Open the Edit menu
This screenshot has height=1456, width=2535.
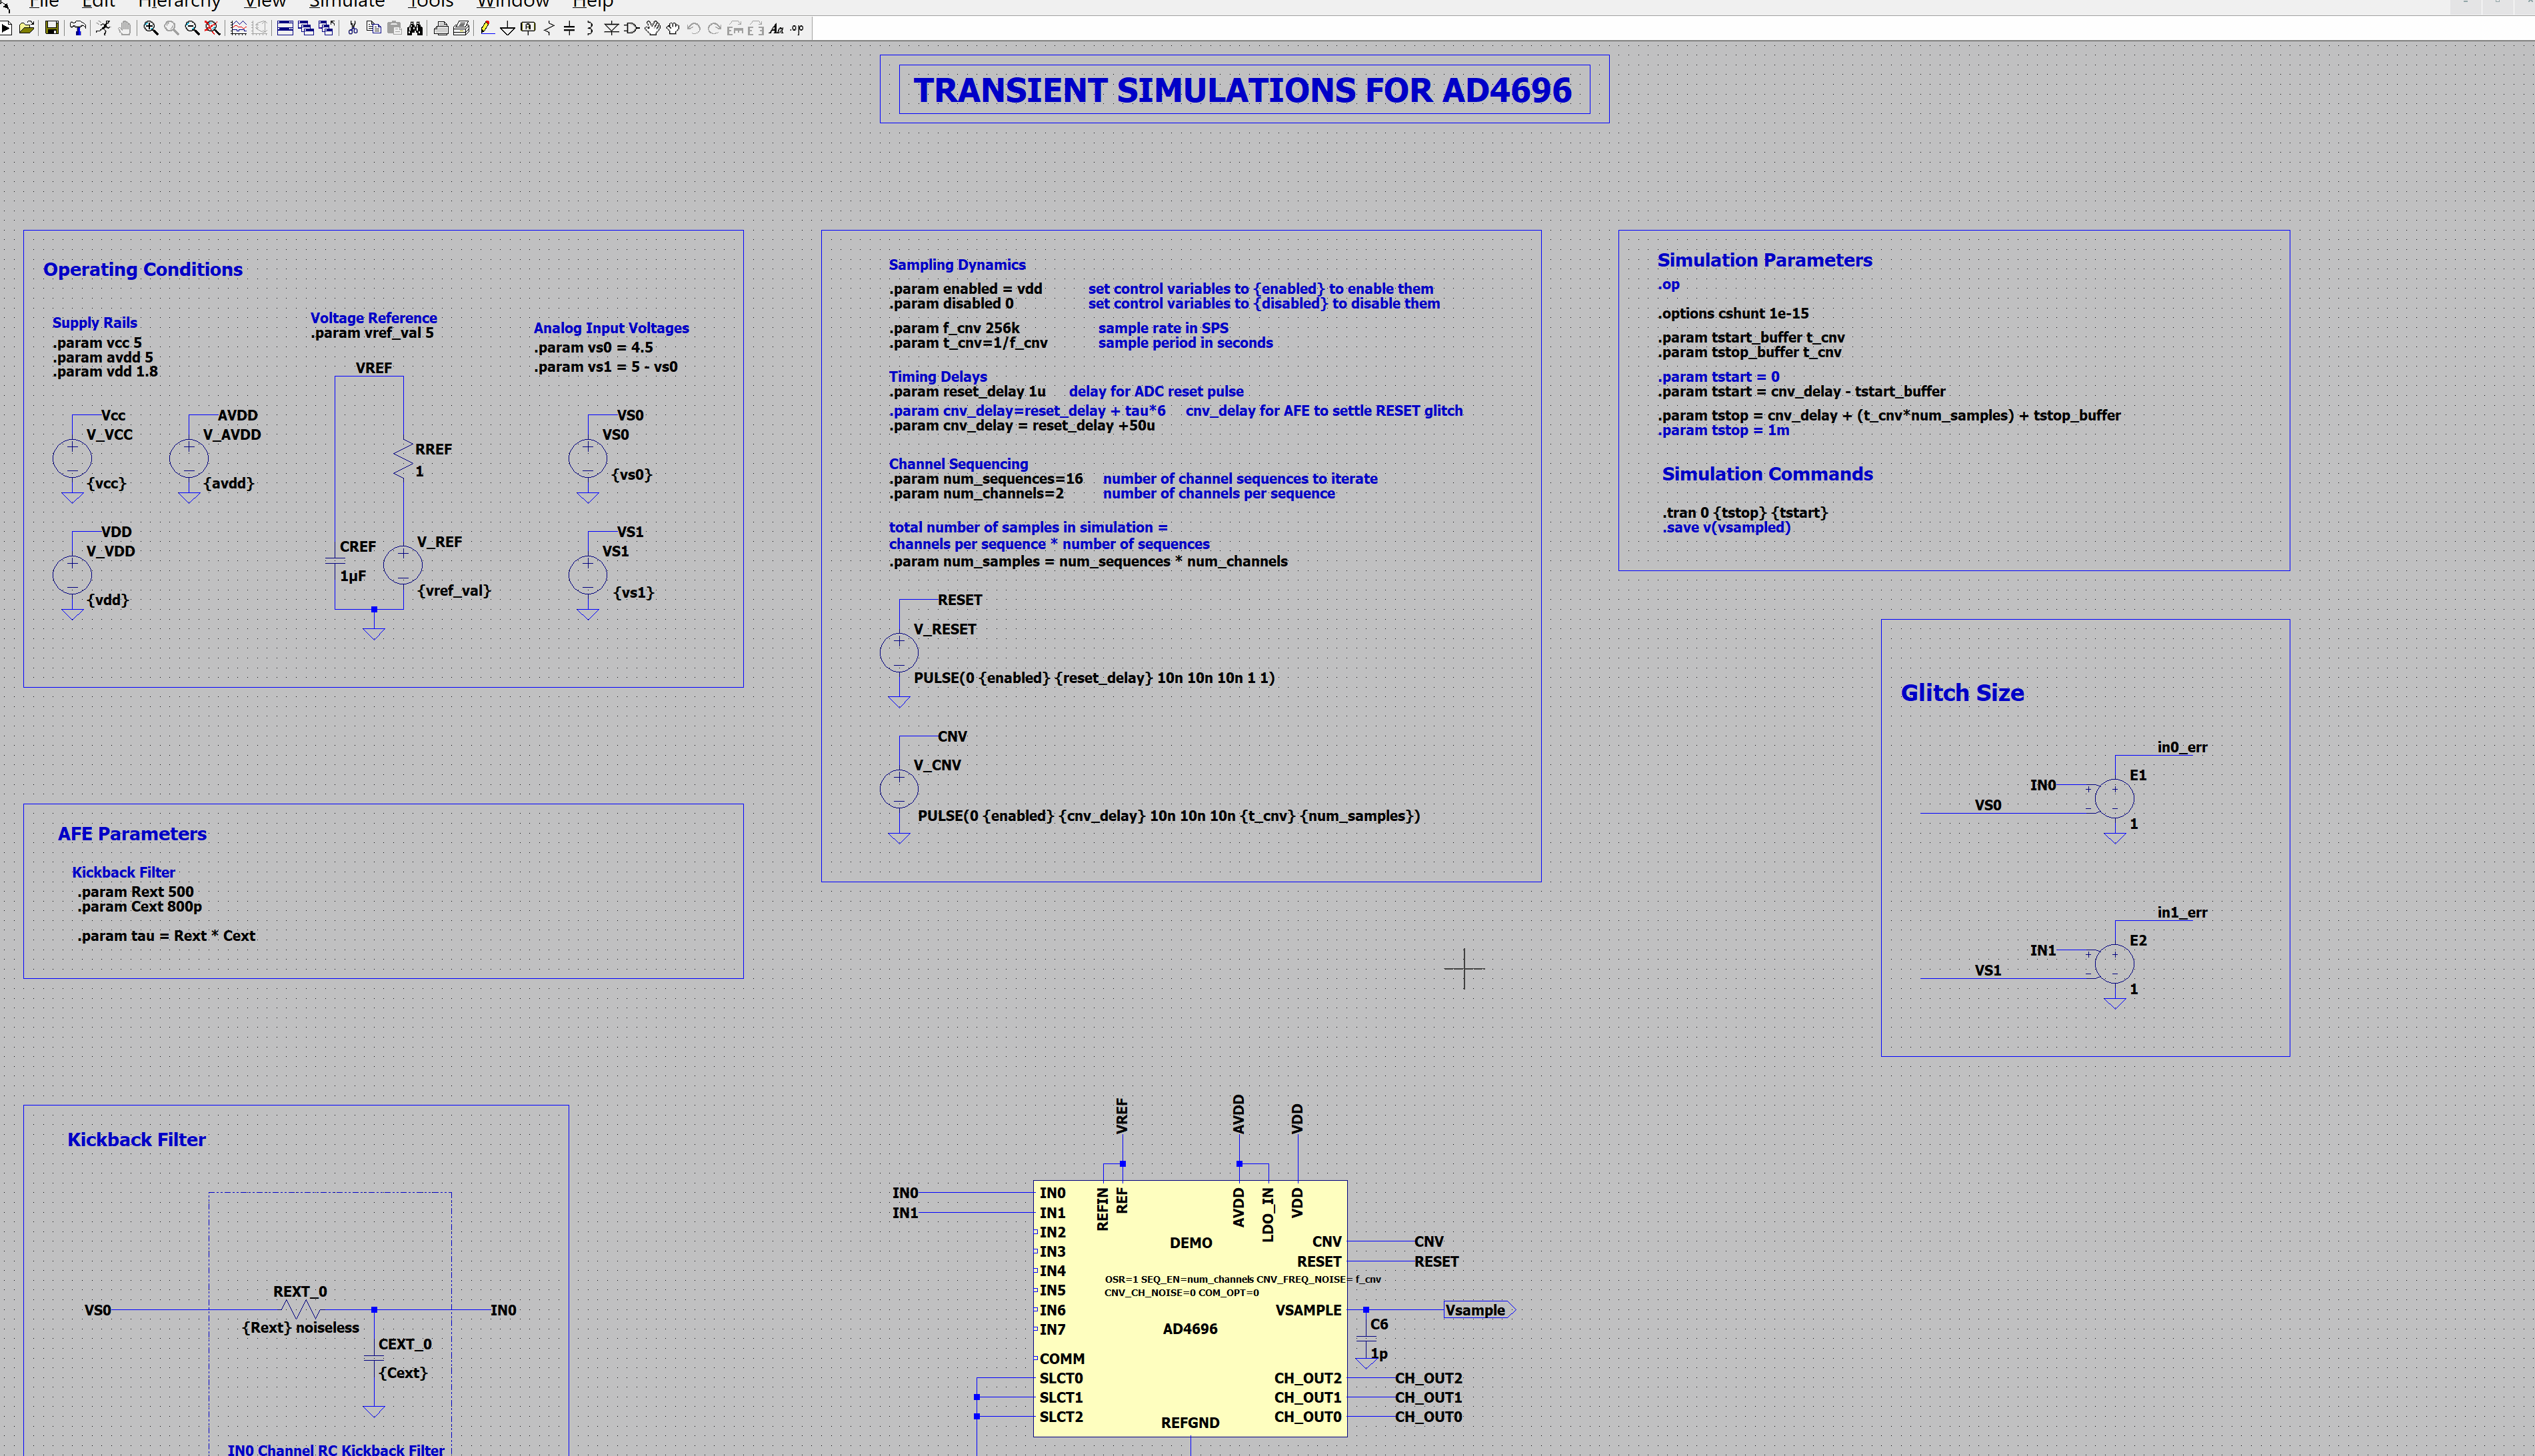98,4
